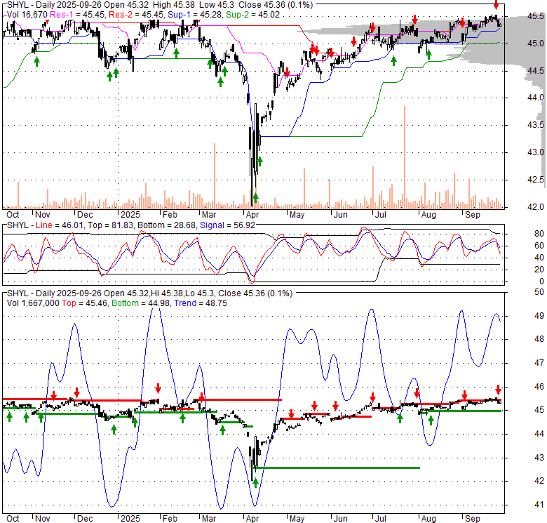The height and width of the screenshot is (523, 547).
Task: Click the red sell arrow at top-right of price chart
Action: tap(496, 5)
